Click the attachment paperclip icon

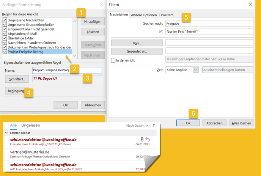pyautogui.click(x=142, y=139)
